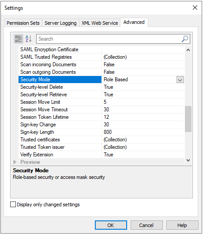Click the magnifier search icon
Image resolution: width=203 pixels, height=235 pixels.
pyautogui.click(x=185, y=39)
